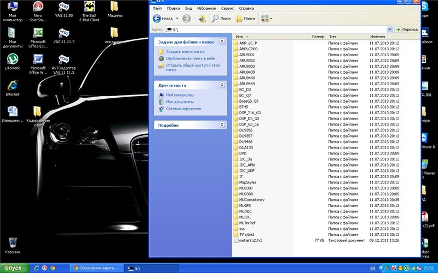Screen dimensions: 438x273
Task: Collapse the 'Задачи для файлов и папок' panel
Action: pos(222,41)
